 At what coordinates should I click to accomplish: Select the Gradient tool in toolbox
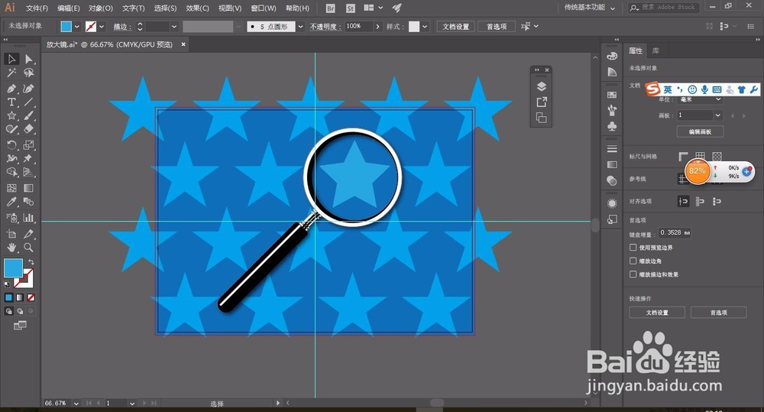29,188
